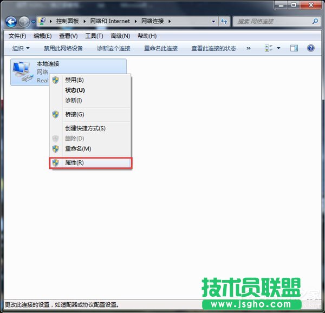Click the 网络连接 breadcrumb
Image resolution: width=325 pixels, height=313 pixels.
153,21
